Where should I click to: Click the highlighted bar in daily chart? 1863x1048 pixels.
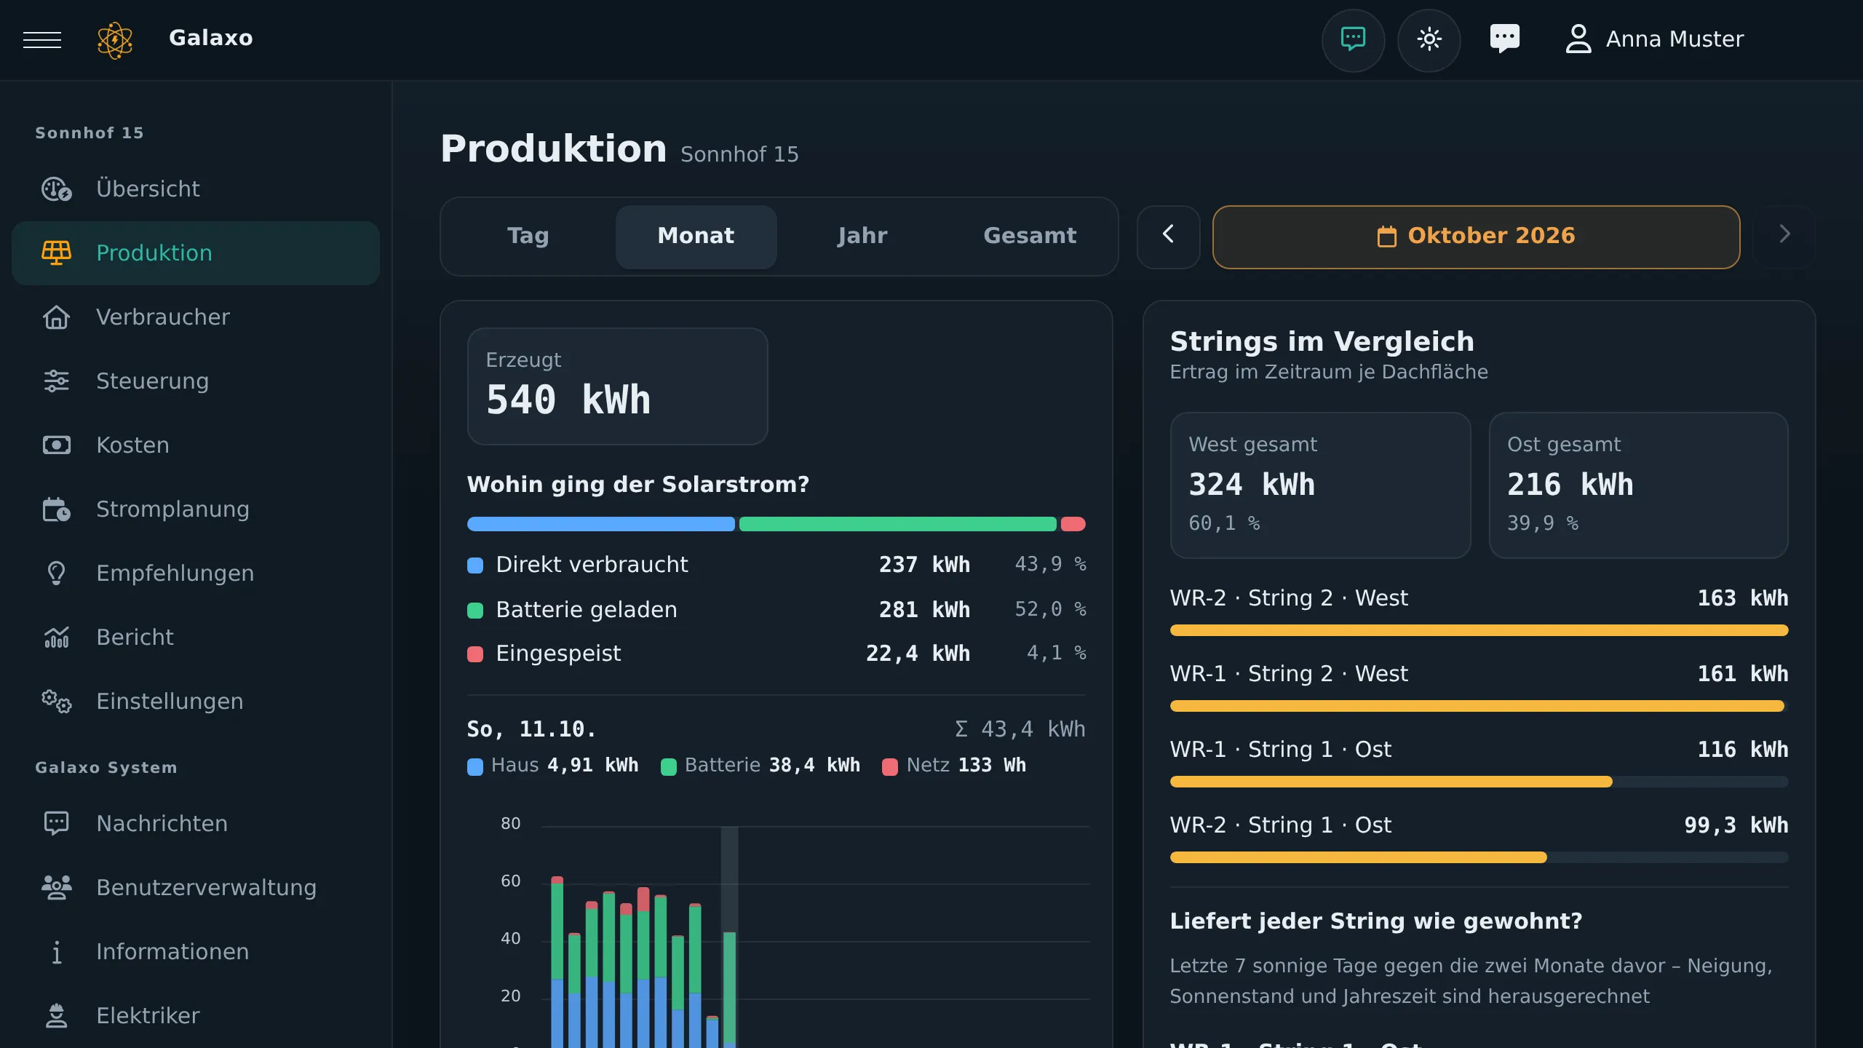pos(729,988)
